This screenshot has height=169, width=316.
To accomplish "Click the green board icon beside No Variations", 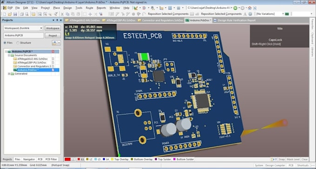I will [287, 14].
